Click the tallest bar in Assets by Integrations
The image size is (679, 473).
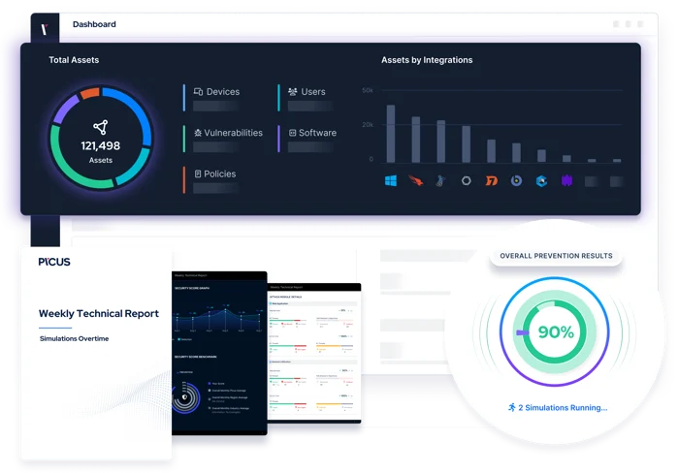point(391,133)
